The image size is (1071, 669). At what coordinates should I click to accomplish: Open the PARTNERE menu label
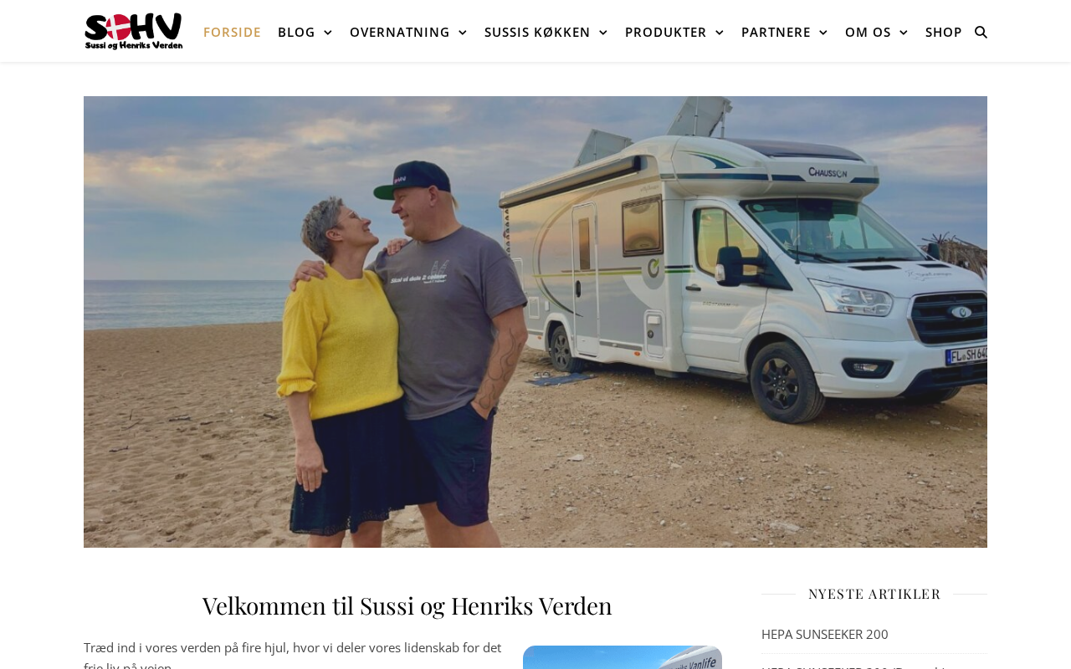[x=776, y=32]
